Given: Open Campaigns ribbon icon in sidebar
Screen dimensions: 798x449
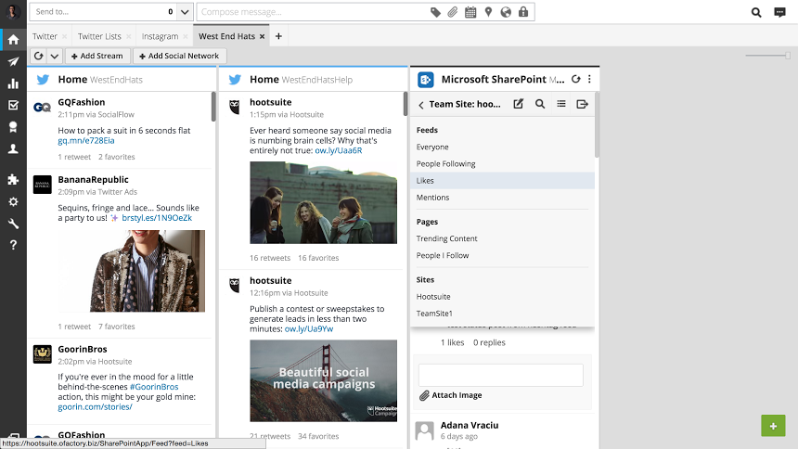Looking at the screenshot, I should coord(13,127).
